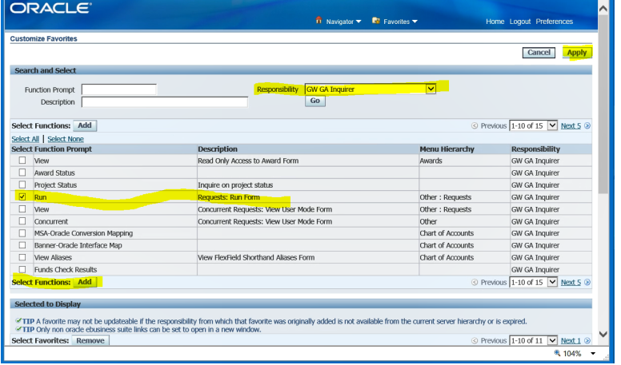
Task: Click bottom Next 5 link
Action: [x=571, y=283]
